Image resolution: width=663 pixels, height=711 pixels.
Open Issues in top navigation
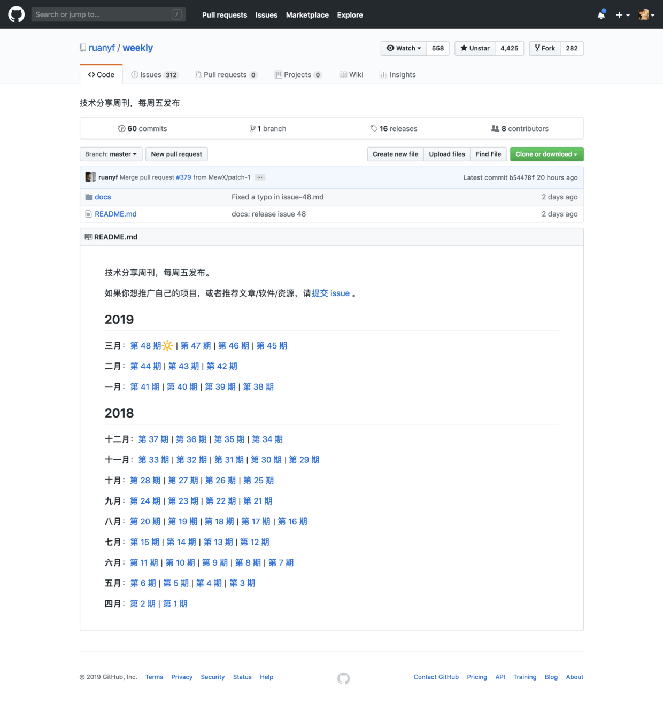click(x=266, y=15)
